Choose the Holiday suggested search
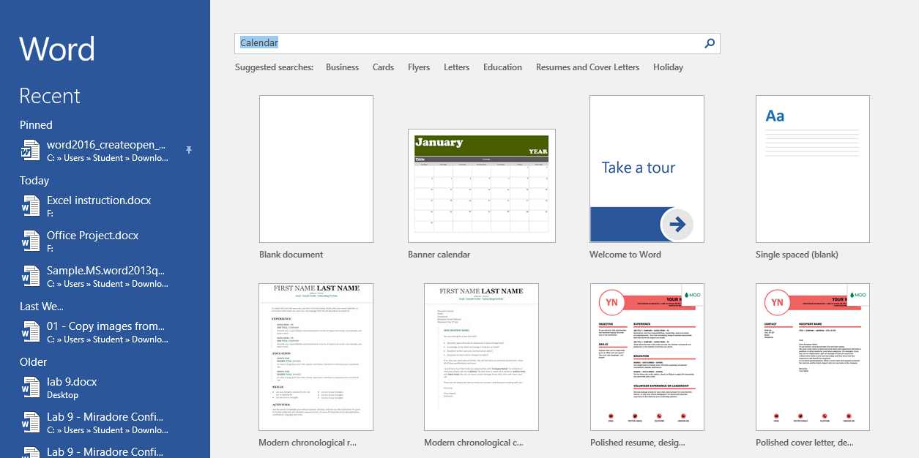Screen dimensions: 919x458 click(668, 67)
